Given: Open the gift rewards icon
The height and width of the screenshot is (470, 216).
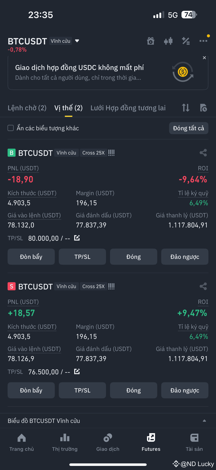Looking at the screenshot, I should pyautogui.click(x=151, y=41).
